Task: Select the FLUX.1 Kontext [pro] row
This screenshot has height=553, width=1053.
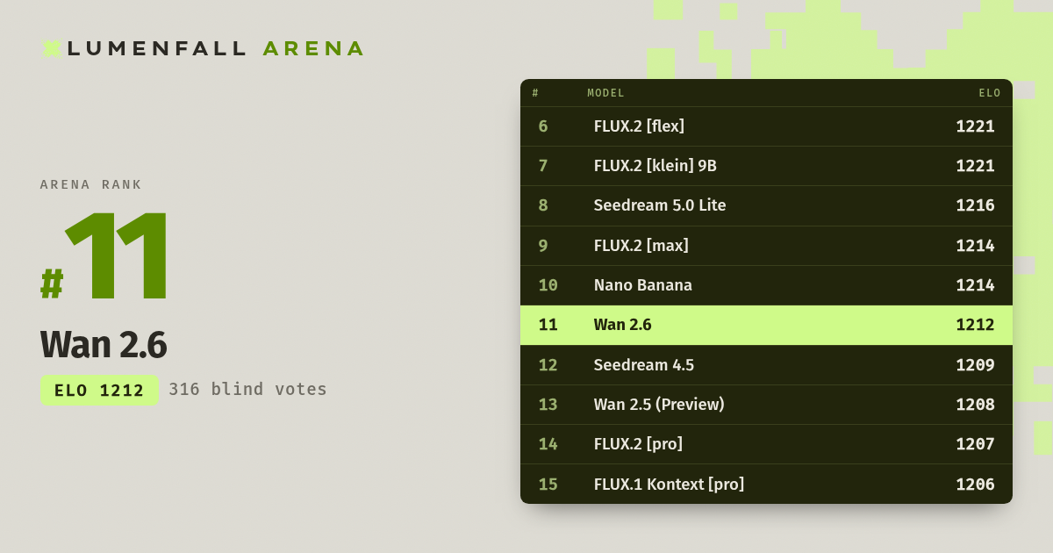Action: click(766, 484)
